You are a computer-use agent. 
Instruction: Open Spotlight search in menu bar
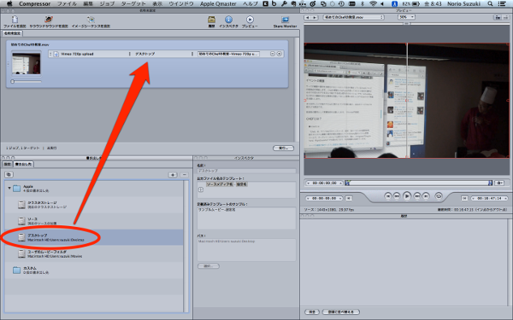click(490, 3)
